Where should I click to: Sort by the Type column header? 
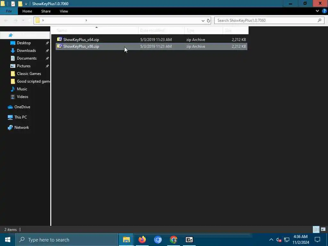[x=203, y=30]
